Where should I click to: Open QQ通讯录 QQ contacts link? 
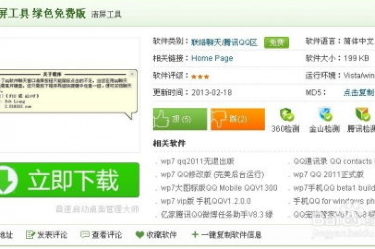tap(333, 161)
